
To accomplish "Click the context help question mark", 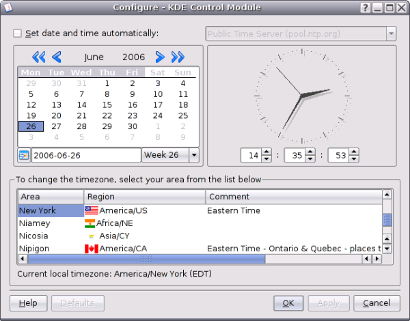I will (366, 8).
